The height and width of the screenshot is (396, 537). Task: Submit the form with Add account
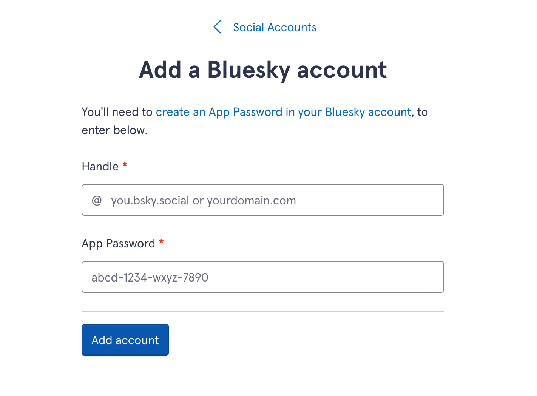(x=125, y=340)
